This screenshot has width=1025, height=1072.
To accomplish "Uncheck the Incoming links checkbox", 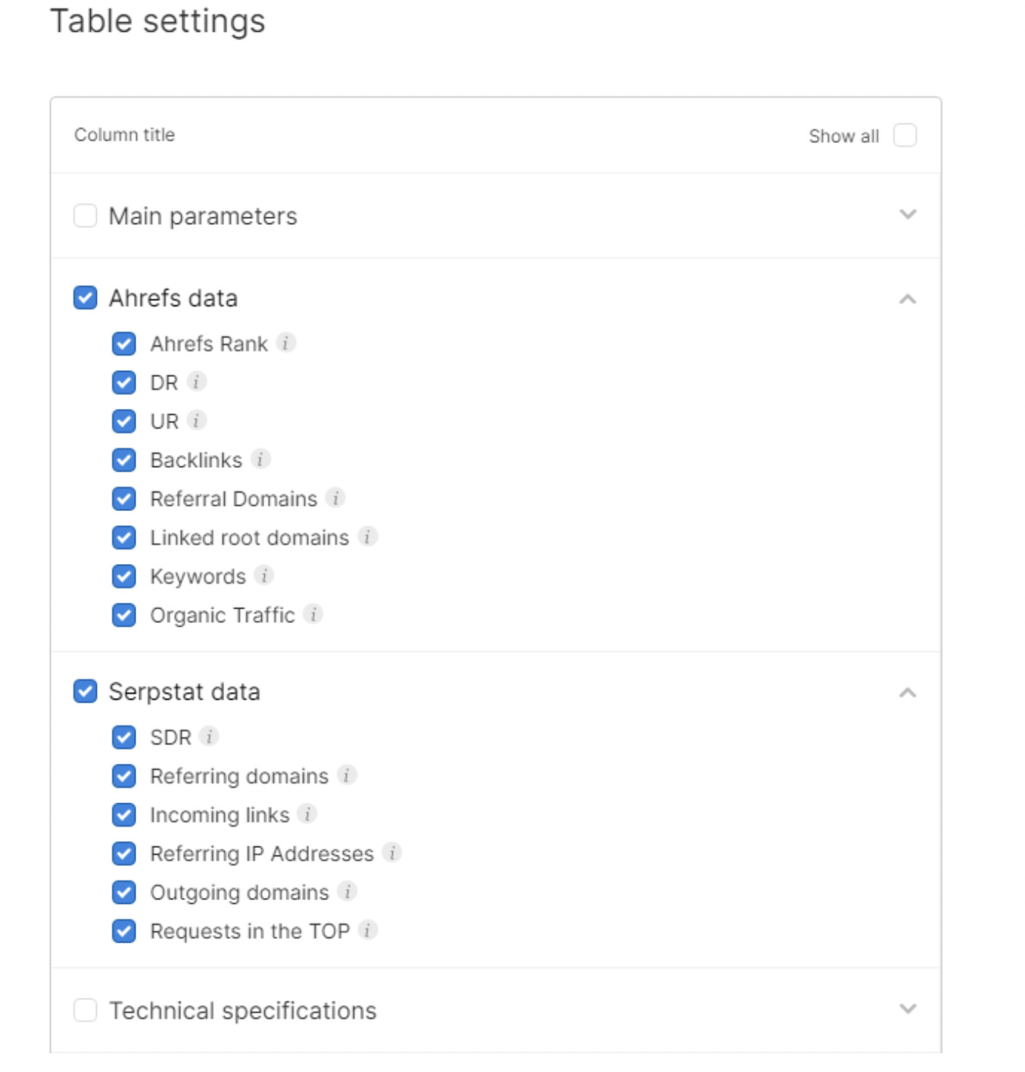I will (124, 815).
